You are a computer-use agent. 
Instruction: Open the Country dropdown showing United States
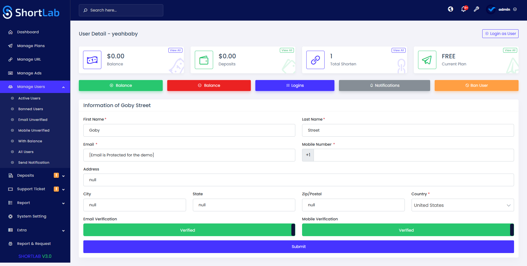pos(462,205)
